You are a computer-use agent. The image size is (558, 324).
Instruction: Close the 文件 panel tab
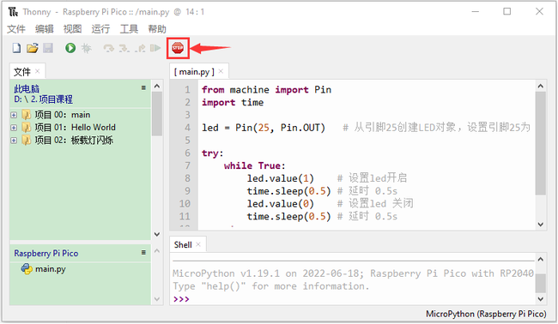tap(38, 71)
